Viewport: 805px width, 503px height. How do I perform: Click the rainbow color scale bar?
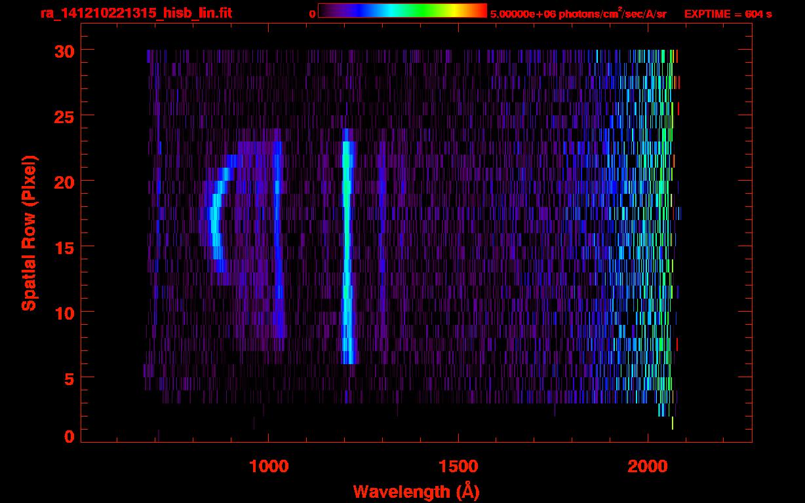point(402,10)
